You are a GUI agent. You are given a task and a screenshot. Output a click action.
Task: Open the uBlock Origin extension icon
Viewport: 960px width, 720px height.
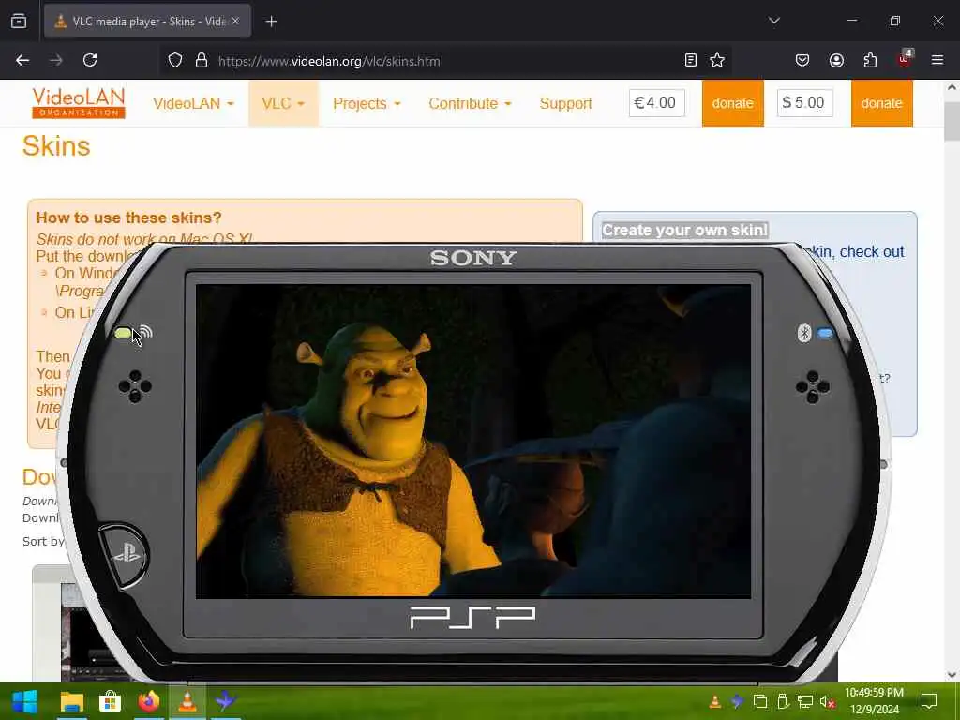coord(905,59)
